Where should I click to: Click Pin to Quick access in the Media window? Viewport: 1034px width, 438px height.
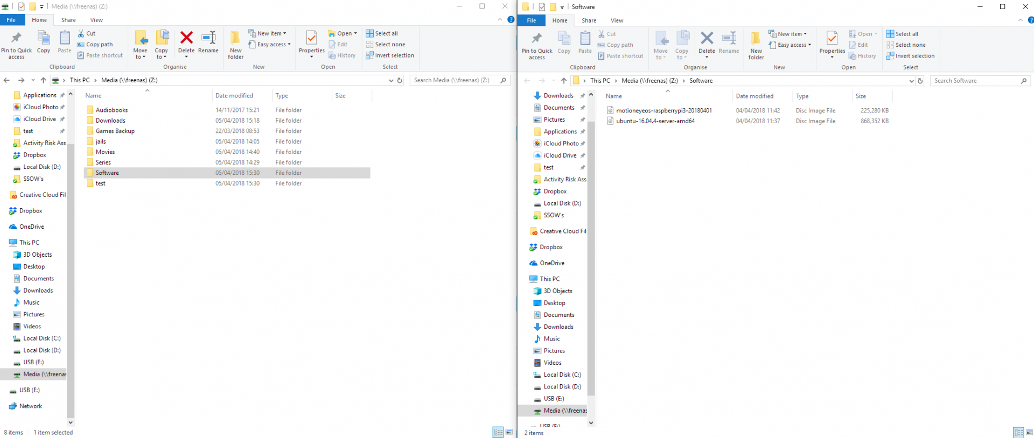point(17,45)
